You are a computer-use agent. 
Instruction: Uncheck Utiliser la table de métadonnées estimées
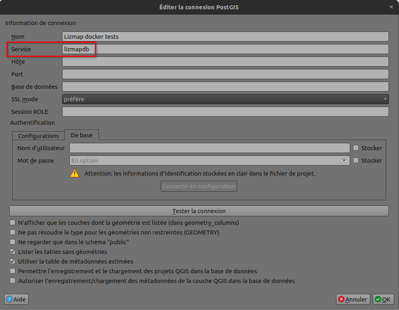(13, 262)
